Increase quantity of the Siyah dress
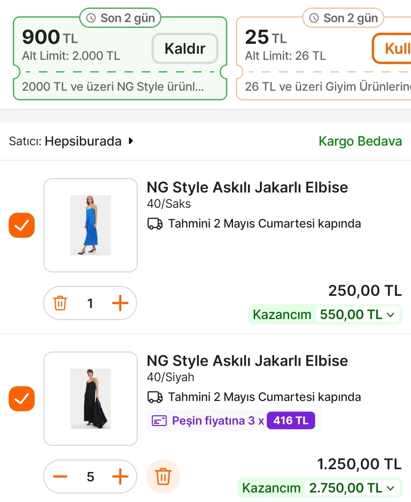This screenshot has width=411, height=502. pyautogui.click(x=120, y=476)
